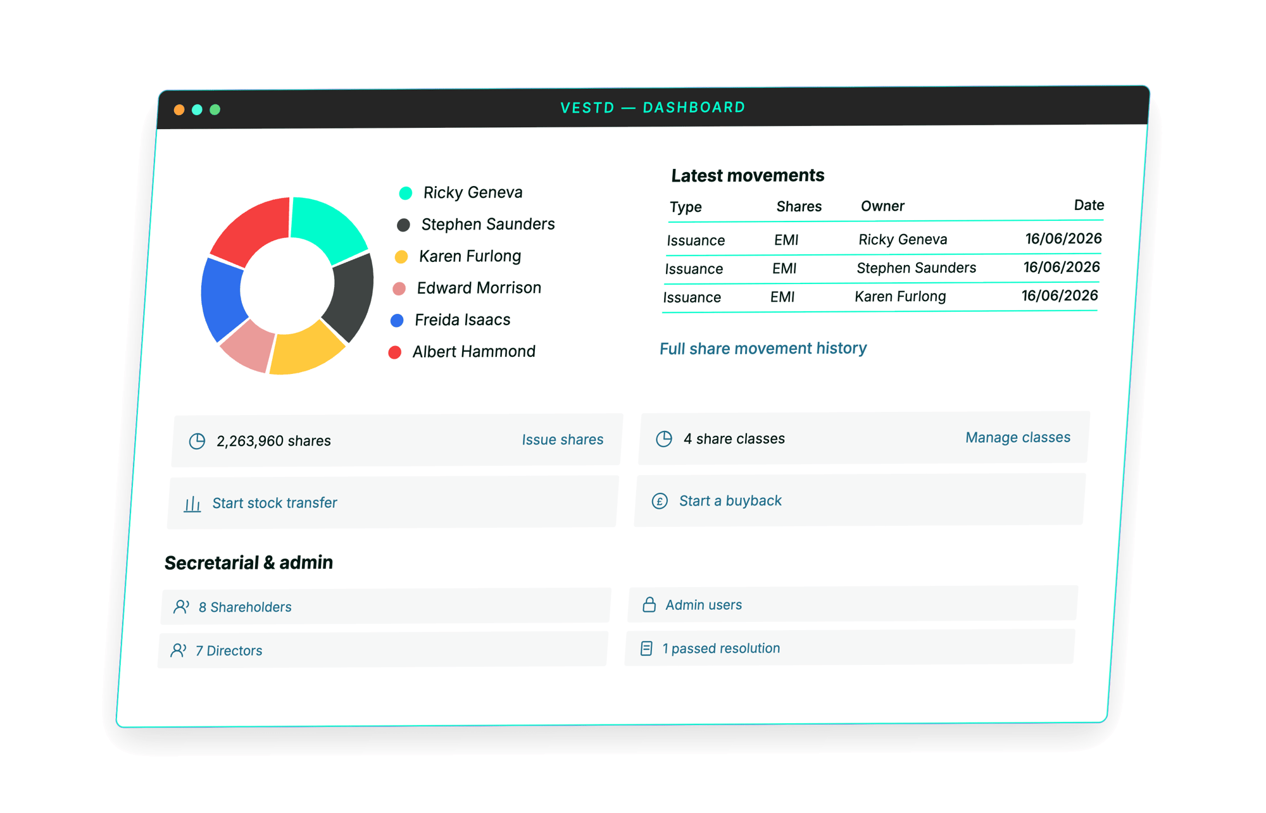Click the orange window control dot
The height and width of the screenshot is (813, 1266).
point(179,110)
